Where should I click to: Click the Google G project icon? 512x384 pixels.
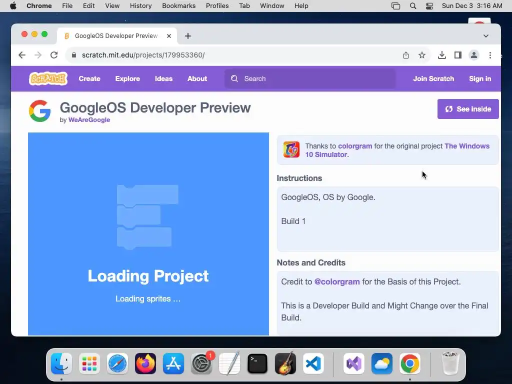pos(39,111)
